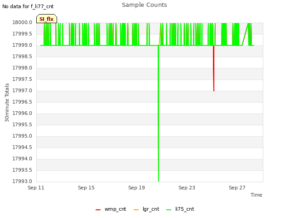Click the SI_flx annotation label

[x=46, y=19]
